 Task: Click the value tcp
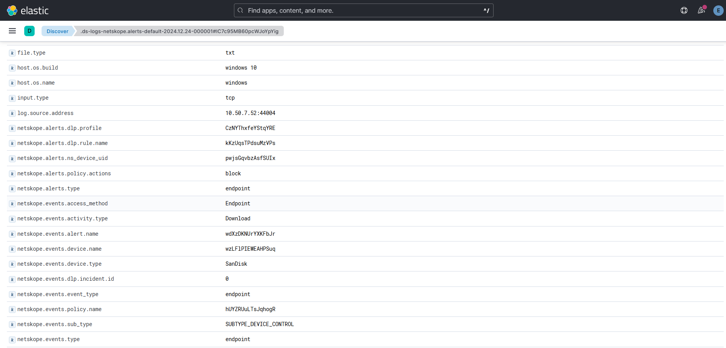pos(230,98)
